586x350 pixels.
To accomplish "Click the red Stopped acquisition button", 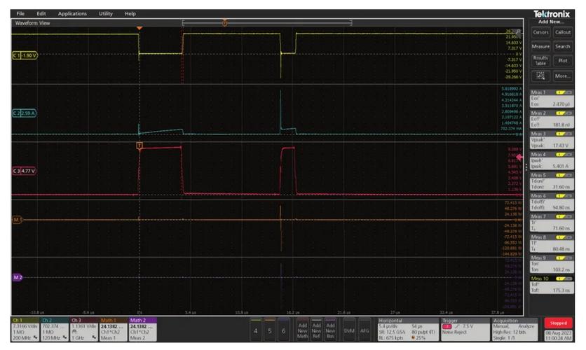I will pyautogui.click(x=559, y=323).
